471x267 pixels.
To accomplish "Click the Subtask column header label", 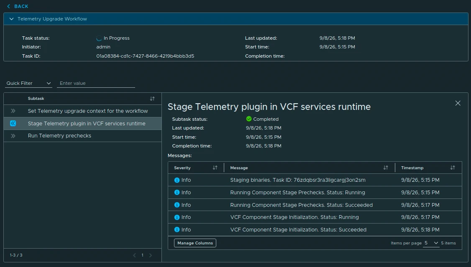I will pos(36,98).
